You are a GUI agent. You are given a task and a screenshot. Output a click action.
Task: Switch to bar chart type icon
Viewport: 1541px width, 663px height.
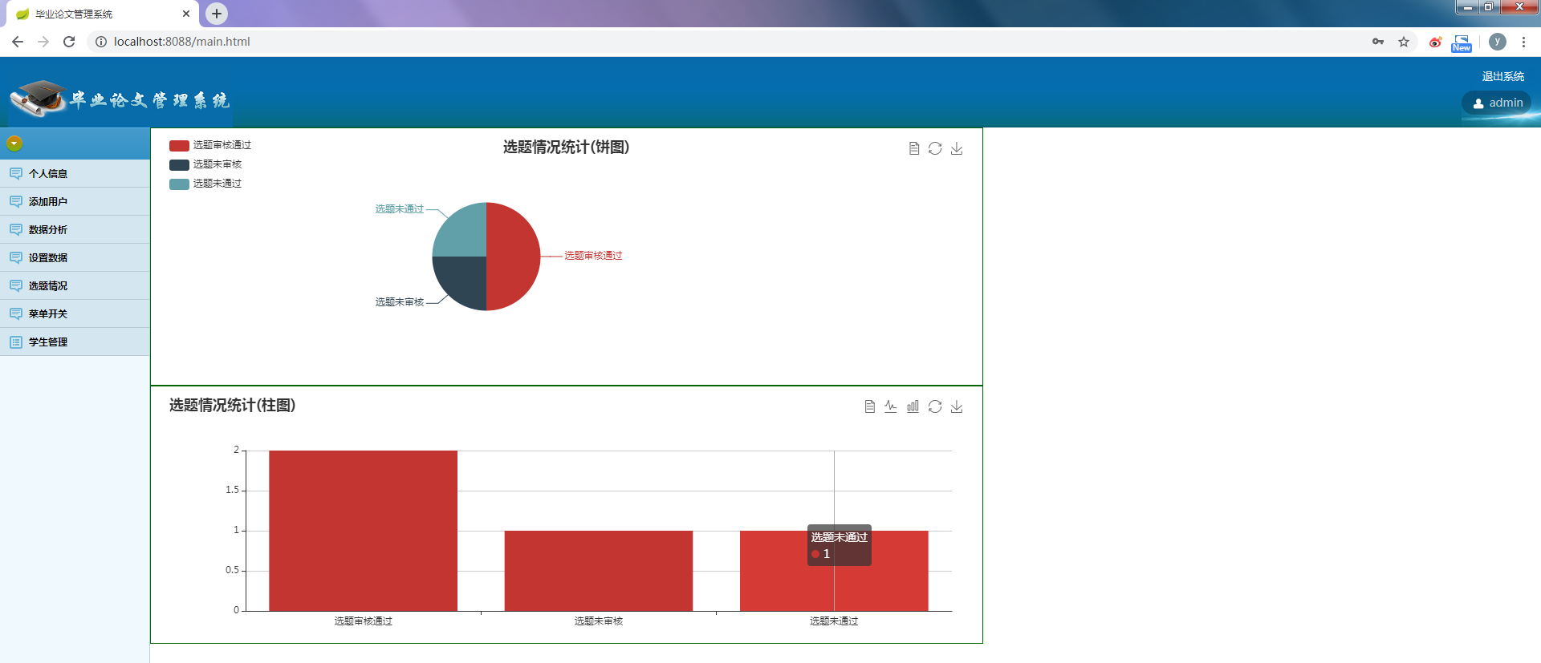coord(913,406)
